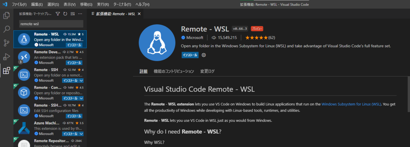Screen dimensions: 410x147
Task: Refresh the extensions list
Action: tap(65, 14)
